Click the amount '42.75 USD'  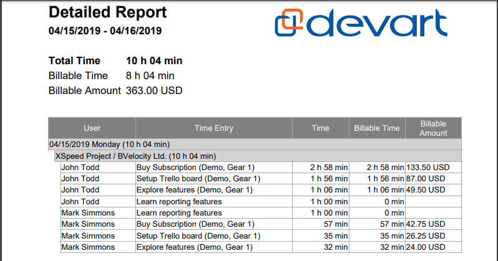426,224
